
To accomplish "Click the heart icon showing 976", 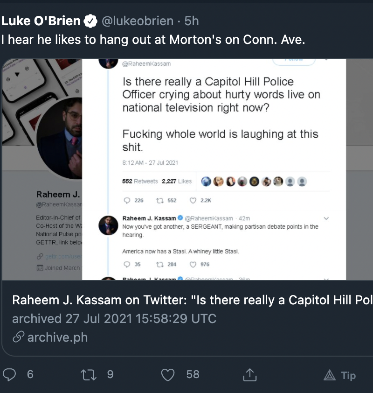I will (x=193, y=264).
